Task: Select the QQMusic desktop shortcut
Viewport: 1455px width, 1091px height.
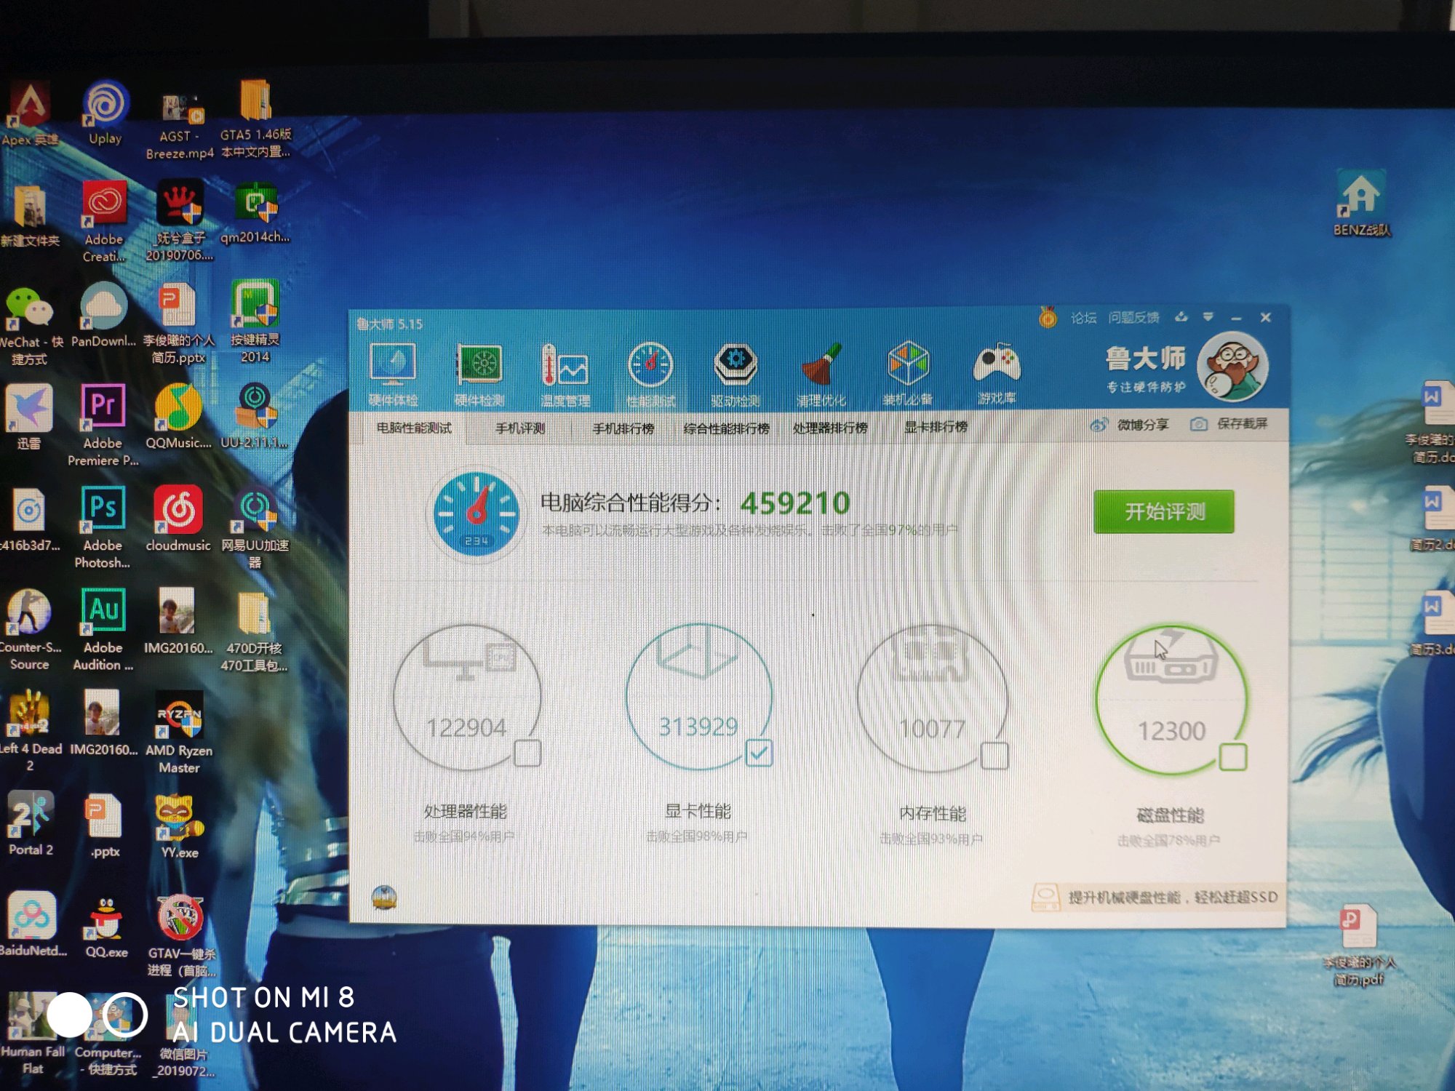Action: (179, 416)
